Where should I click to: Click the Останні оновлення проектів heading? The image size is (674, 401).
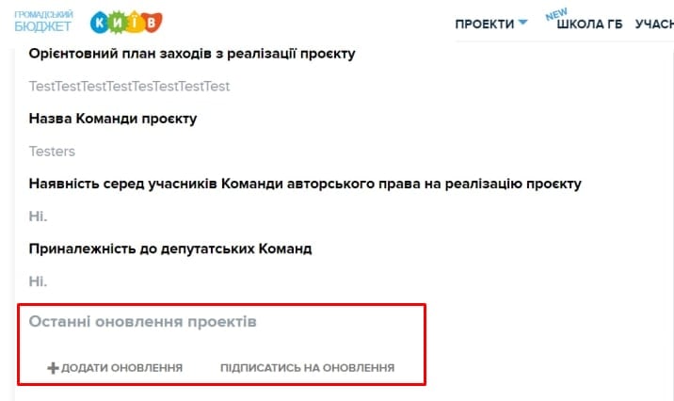[142, 322]
